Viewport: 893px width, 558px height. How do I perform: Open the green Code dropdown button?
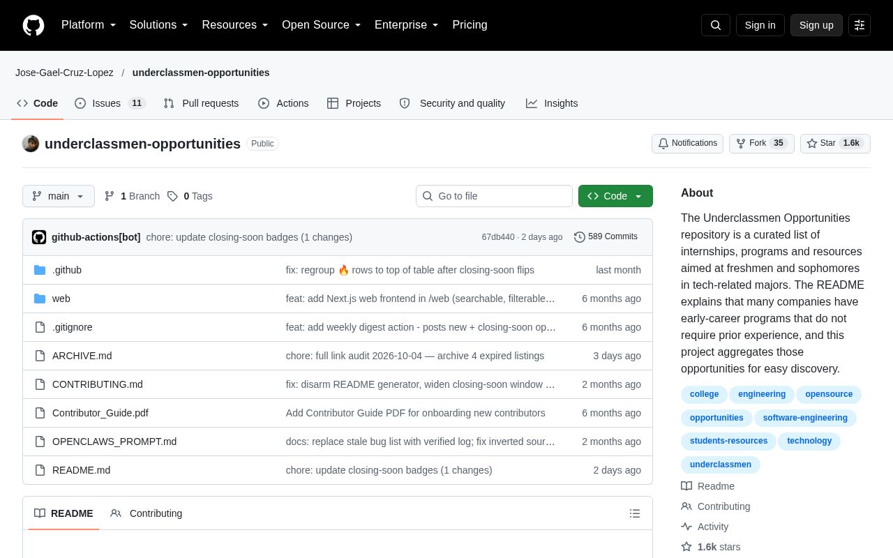pyautogui.click(x=615, y=196)
